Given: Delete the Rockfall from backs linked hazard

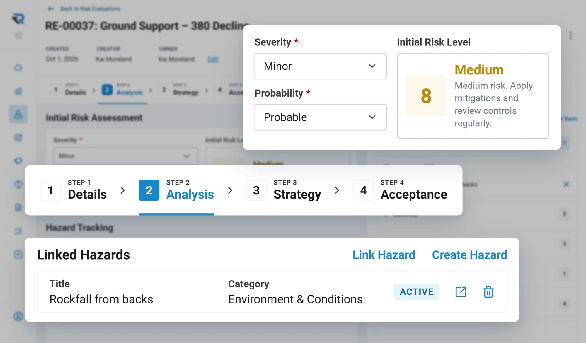Looking at the screenshot, I should point(488,292).
